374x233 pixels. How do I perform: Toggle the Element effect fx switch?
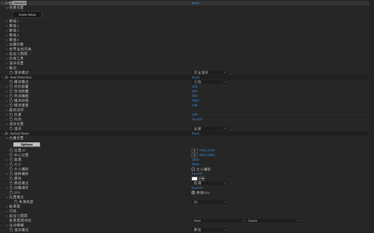[x=7, y=3]
